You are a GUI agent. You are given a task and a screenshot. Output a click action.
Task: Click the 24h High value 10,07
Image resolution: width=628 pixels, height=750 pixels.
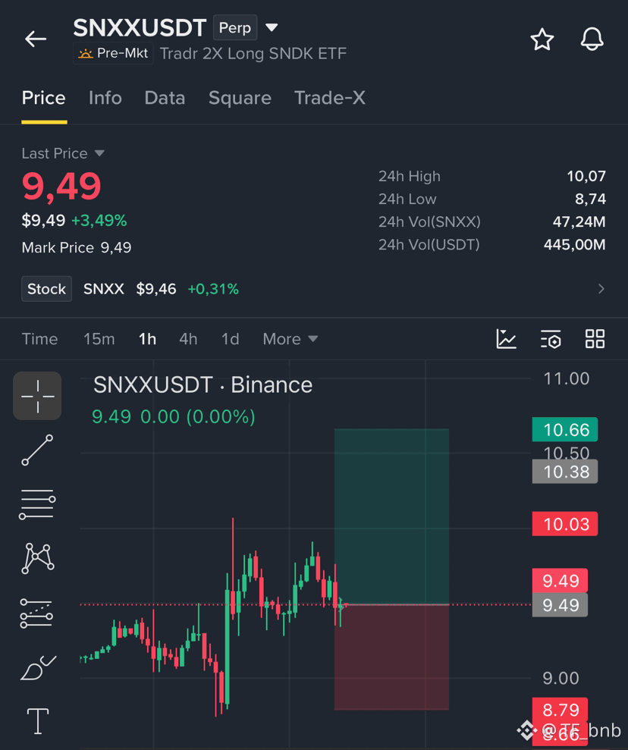pos(586,177)
